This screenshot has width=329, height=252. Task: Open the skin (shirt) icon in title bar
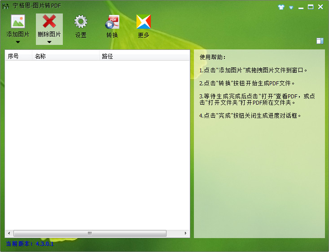click(x=281, y=7)
